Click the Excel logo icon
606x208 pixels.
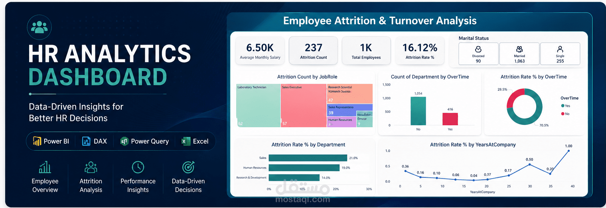pos(186,141)
